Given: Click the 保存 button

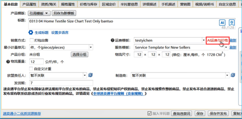Looking at the screenshot, I should point(200,114).
